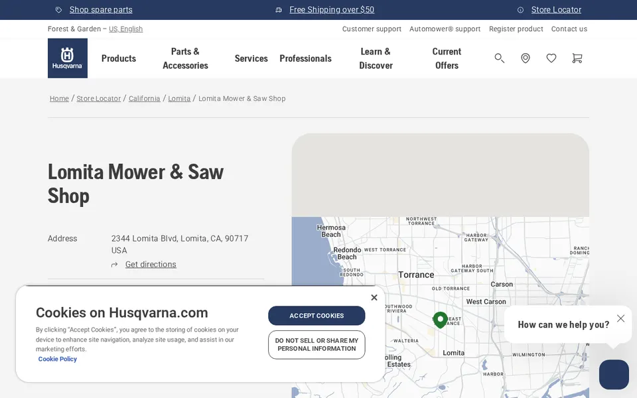
Task: Click the truck icon beside Free Shipping
Action: 279,10
